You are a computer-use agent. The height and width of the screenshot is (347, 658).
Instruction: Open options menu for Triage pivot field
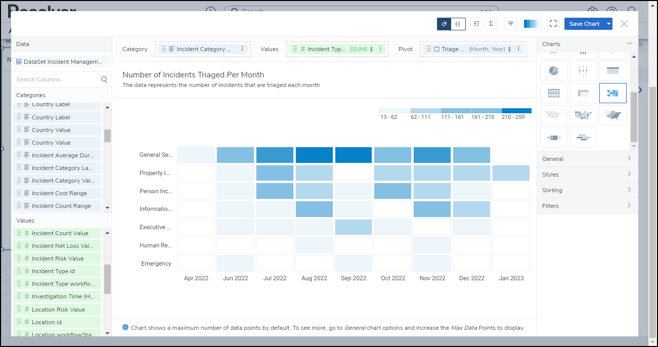pyautogui.click(x=517, y=49)
